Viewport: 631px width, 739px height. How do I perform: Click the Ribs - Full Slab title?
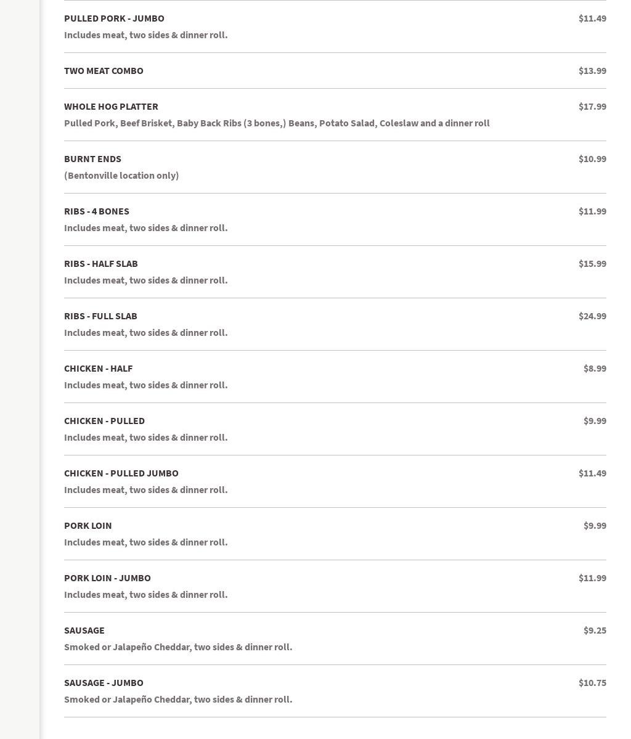tap(100, 316)
